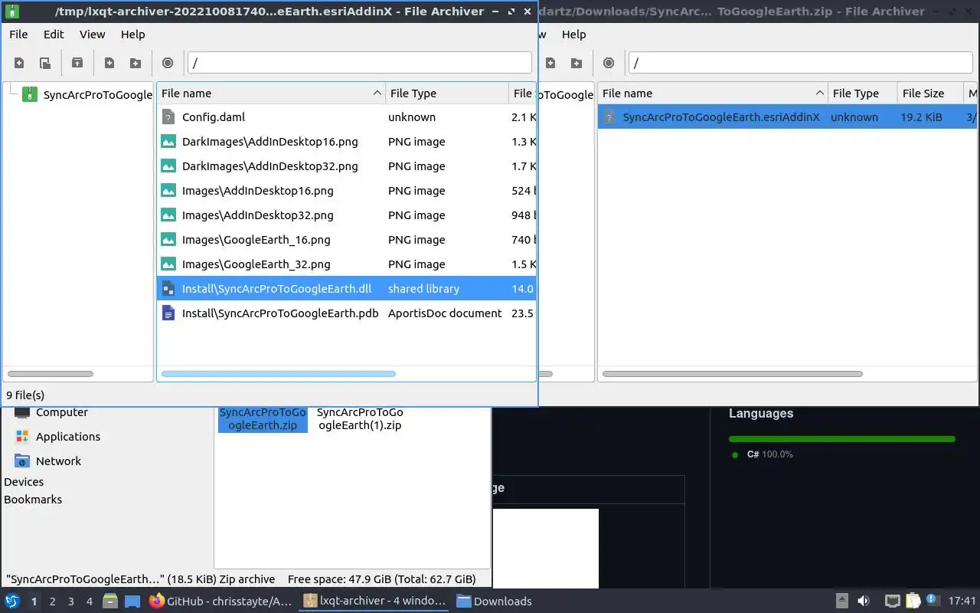The image size is (980, 613).
Task: Click the path input field in .zip archiver window
Action: [x=801, y=63]
